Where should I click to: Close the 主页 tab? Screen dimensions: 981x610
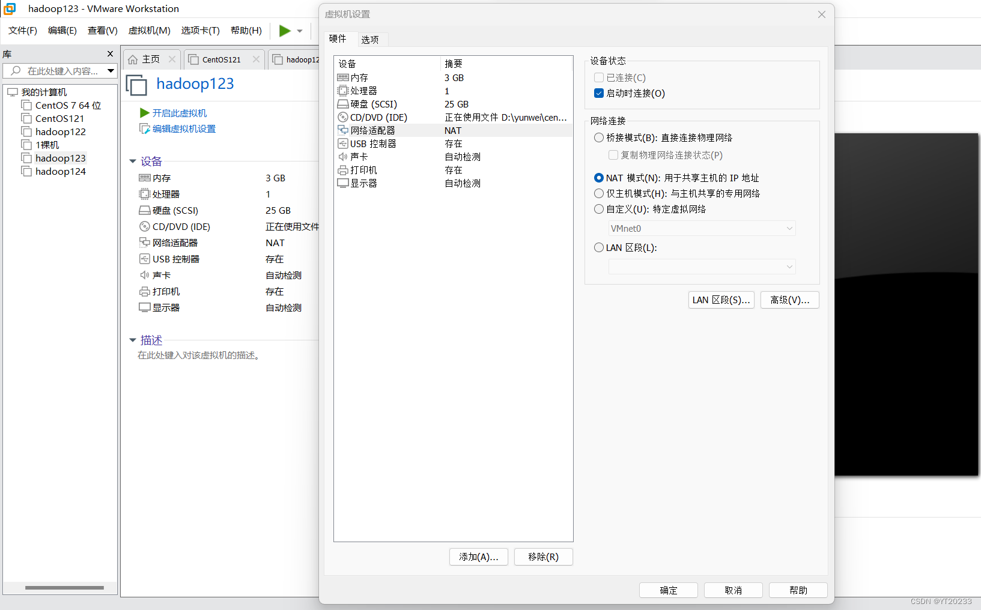coord(172,59)
